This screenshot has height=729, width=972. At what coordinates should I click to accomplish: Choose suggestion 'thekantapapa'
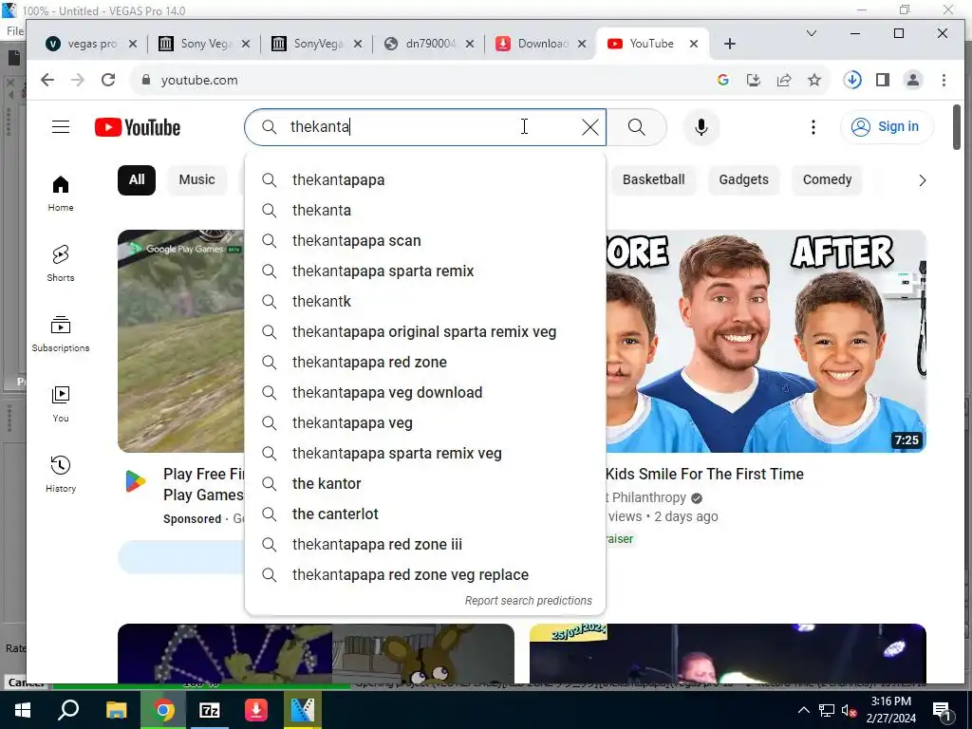[x=425, y=179]
